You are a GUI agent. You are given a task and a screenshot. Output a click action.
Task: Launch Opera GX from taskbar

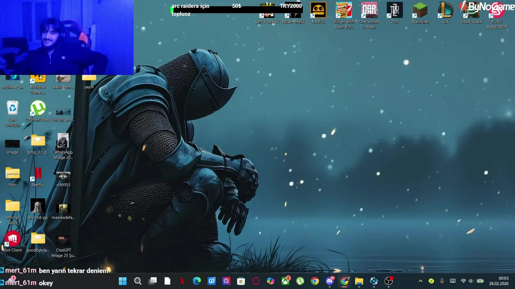[256, 281]
